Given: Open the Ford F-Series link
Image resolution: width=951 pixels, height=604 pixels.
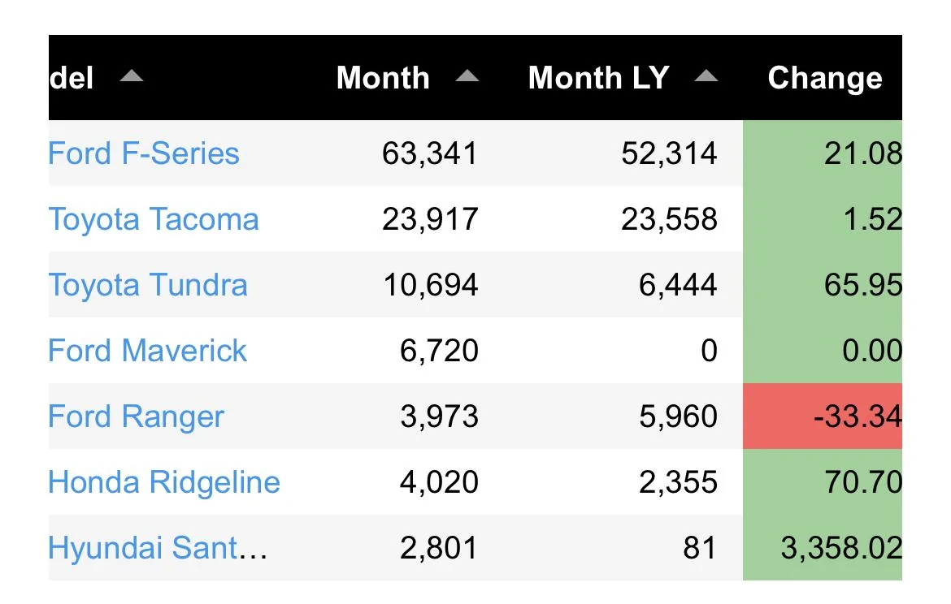Looking at the screenshot, I should (144, 153).
